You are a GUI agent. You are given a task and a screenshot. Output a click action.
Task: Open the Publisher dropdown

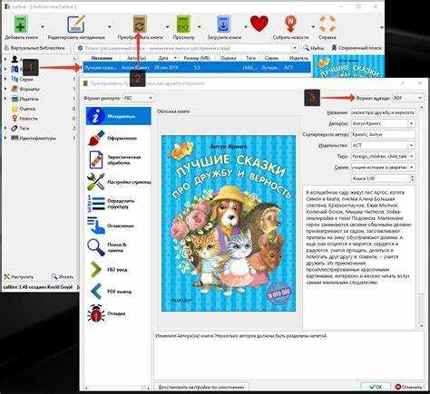coord(411,146)
